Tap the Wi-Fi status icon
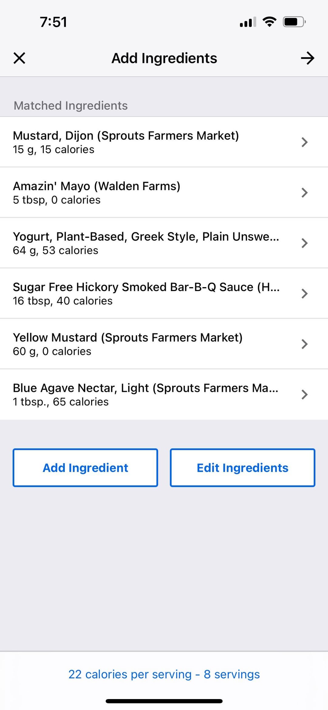This screenshot has height=710, width=328. point(269,22)
